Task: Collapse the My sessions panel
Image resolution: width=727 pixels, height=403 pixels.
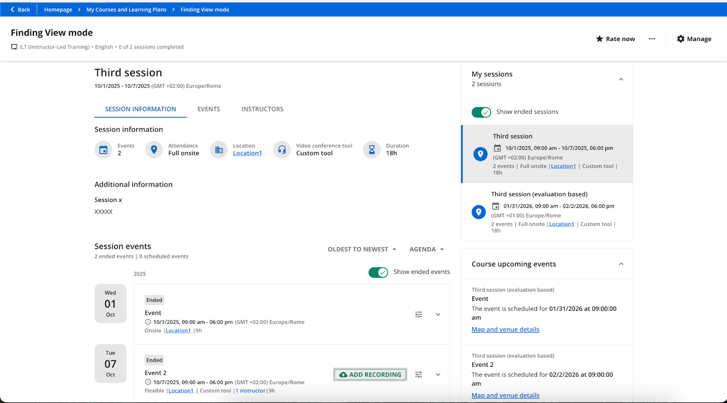Action: [x=621, y=79]
